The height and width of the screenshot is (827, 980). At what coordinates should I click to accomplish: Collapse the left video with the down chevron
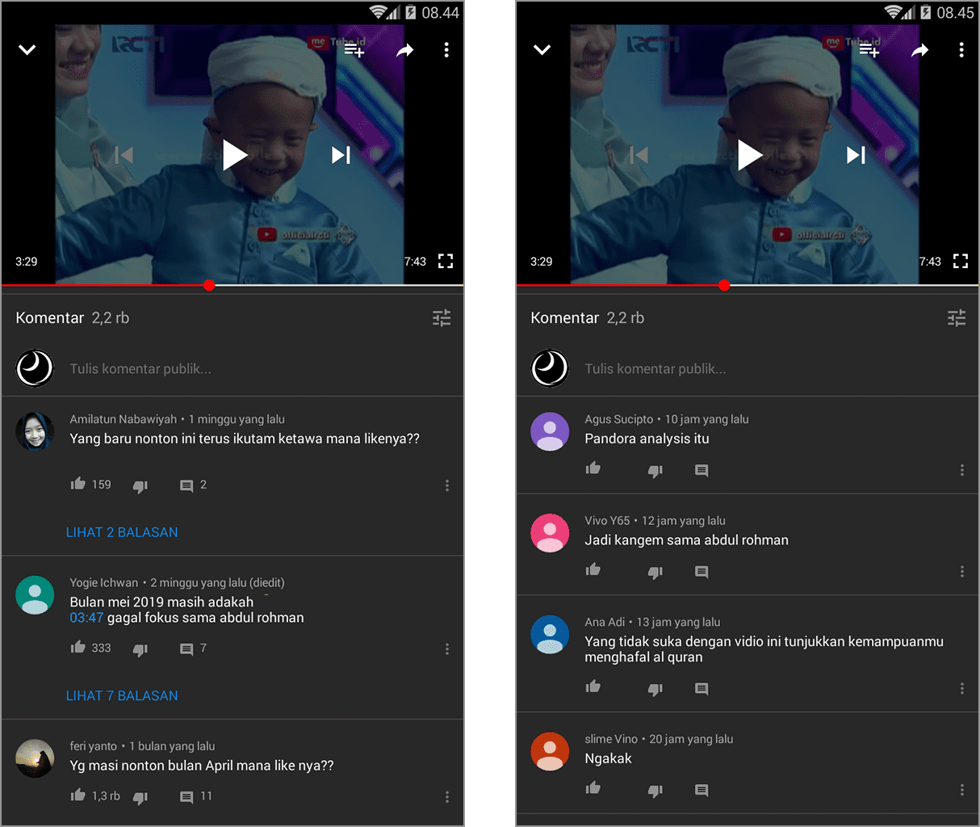[27, 50]
